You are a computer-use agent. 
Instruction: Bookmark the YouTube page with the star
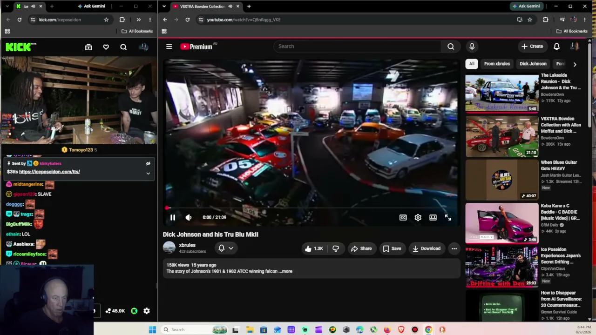[530, 20]
